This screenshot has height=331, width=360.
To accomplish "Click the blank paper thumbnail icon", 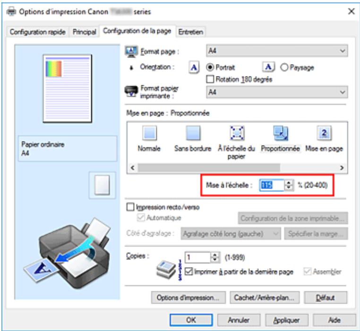I will (x=102, y=185).
